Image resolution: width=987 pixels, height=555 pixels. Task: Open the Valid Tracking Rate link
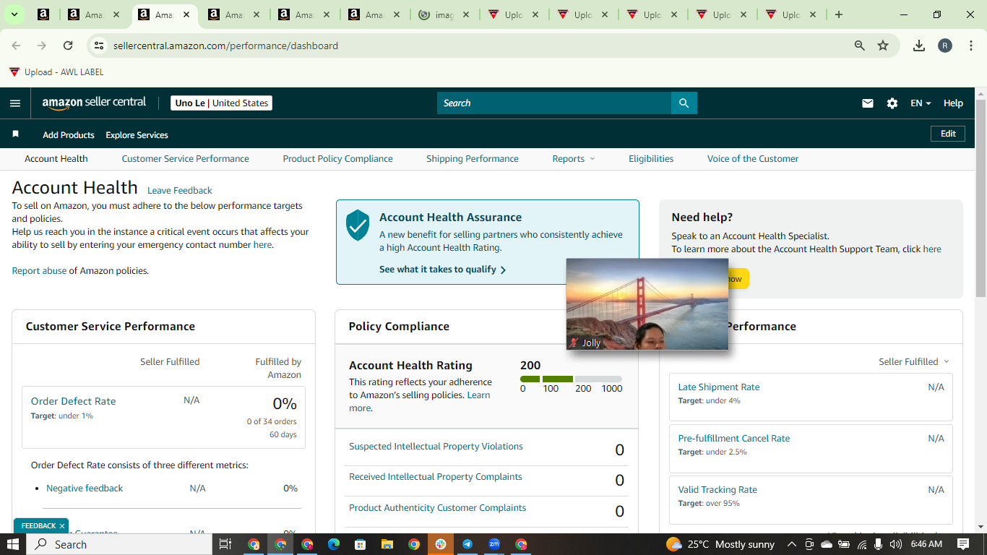717,490
